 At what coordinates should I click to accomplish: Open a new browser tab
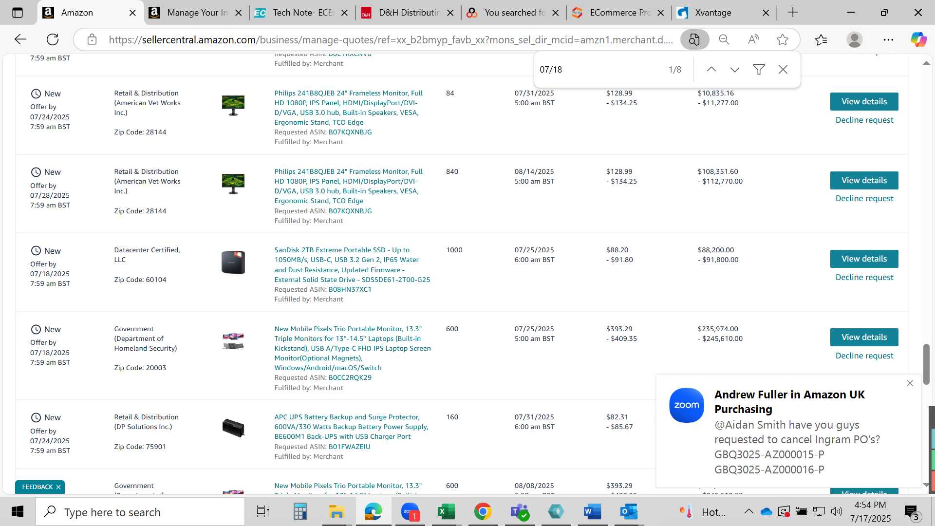(x=793, y=13)
